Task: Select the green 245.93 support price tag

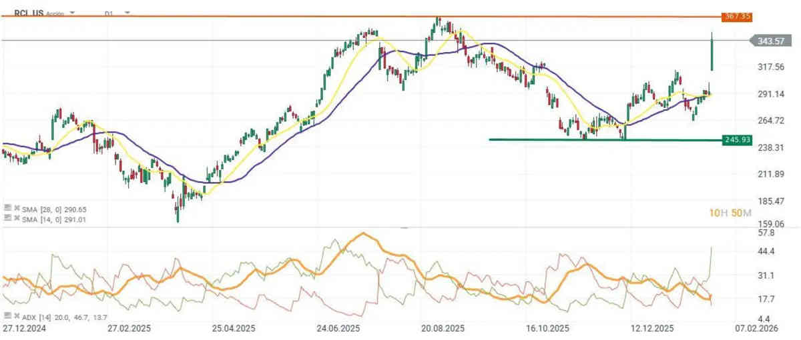Action: pos(740,140)
